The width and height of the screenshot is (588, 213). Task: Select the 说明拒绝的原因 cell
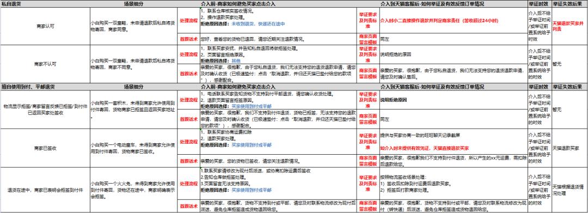pyautogui.click(x=453, y=54)
